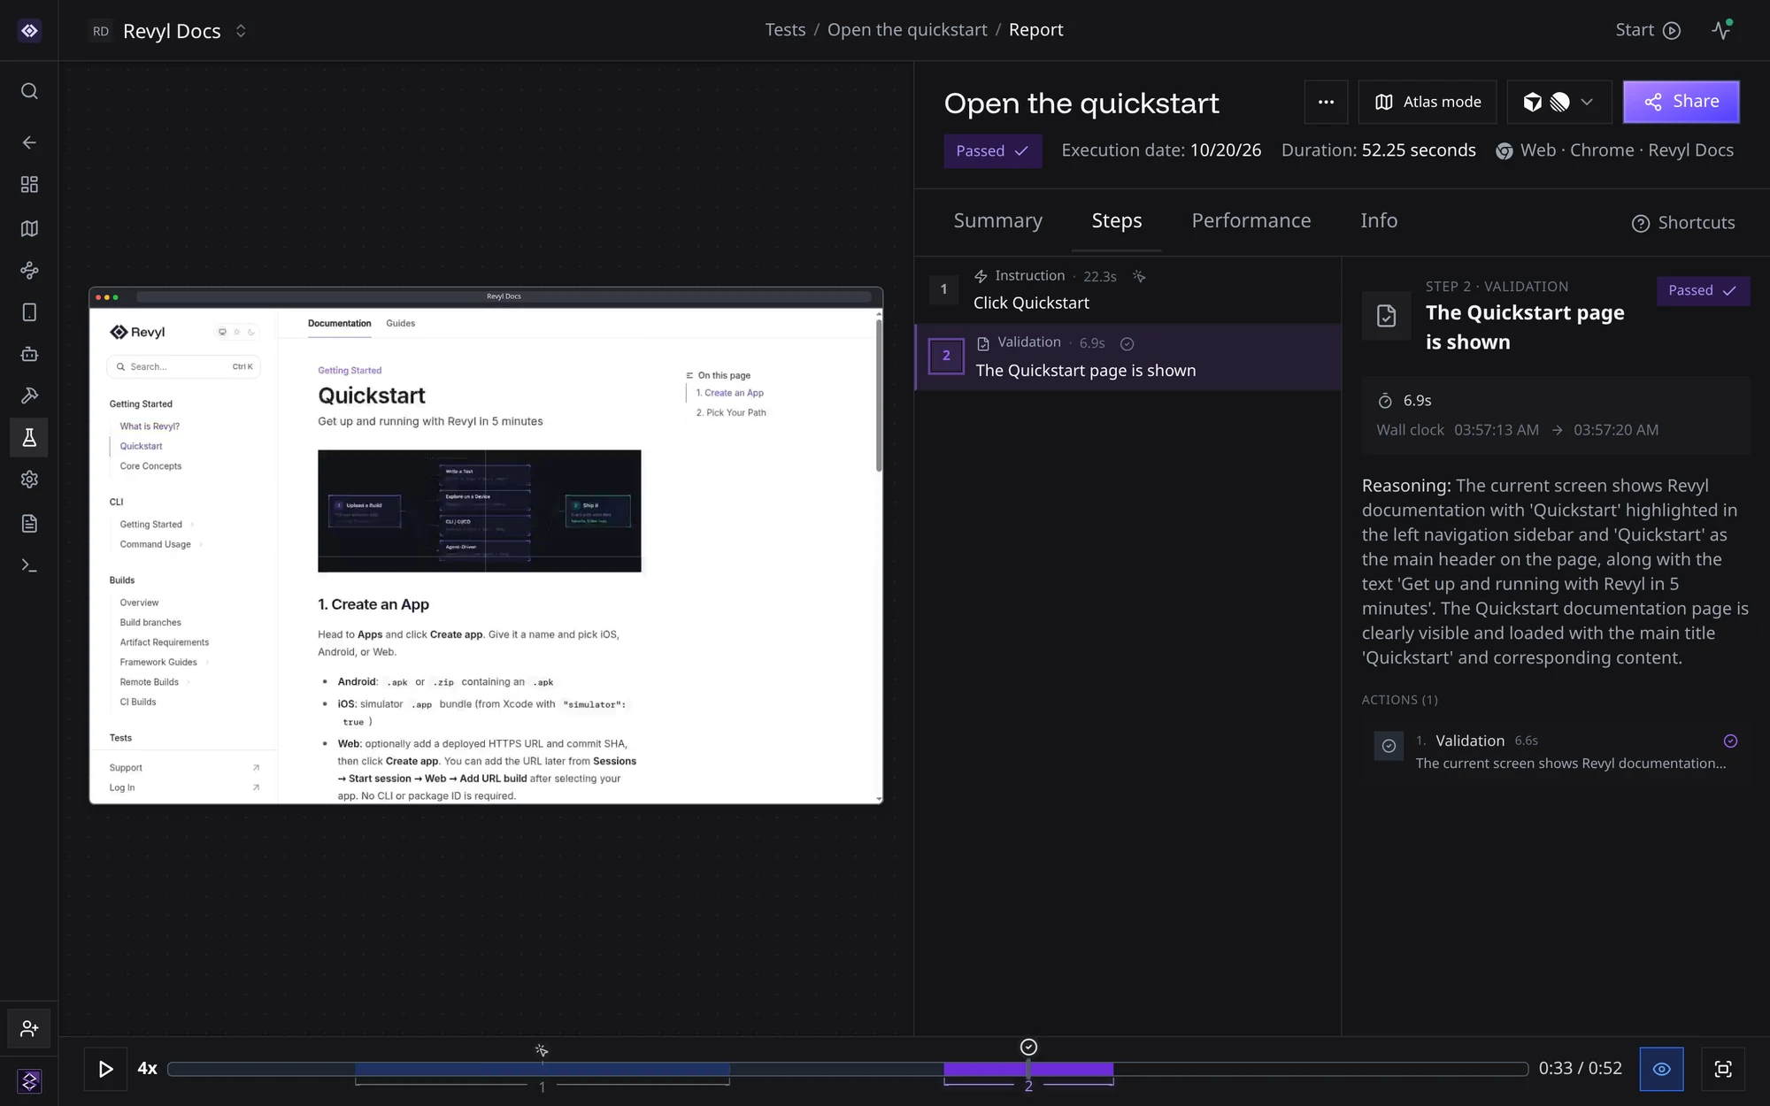Image resolution: width=1770 pixels, height=1106 pixels.
Task: Click the invite user icon
Action: coord(29,1028)
